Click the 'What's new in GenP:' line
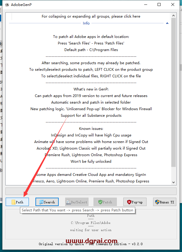 point(91,89)
